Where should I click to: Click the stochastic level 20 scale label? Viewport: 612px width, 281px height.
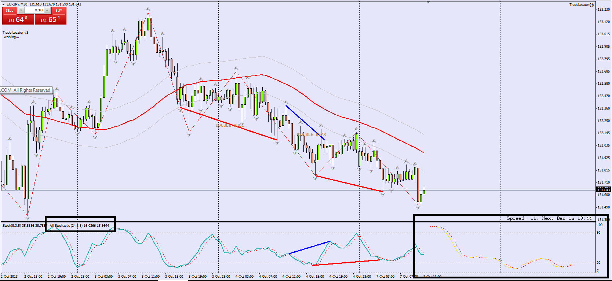[598, 263]
